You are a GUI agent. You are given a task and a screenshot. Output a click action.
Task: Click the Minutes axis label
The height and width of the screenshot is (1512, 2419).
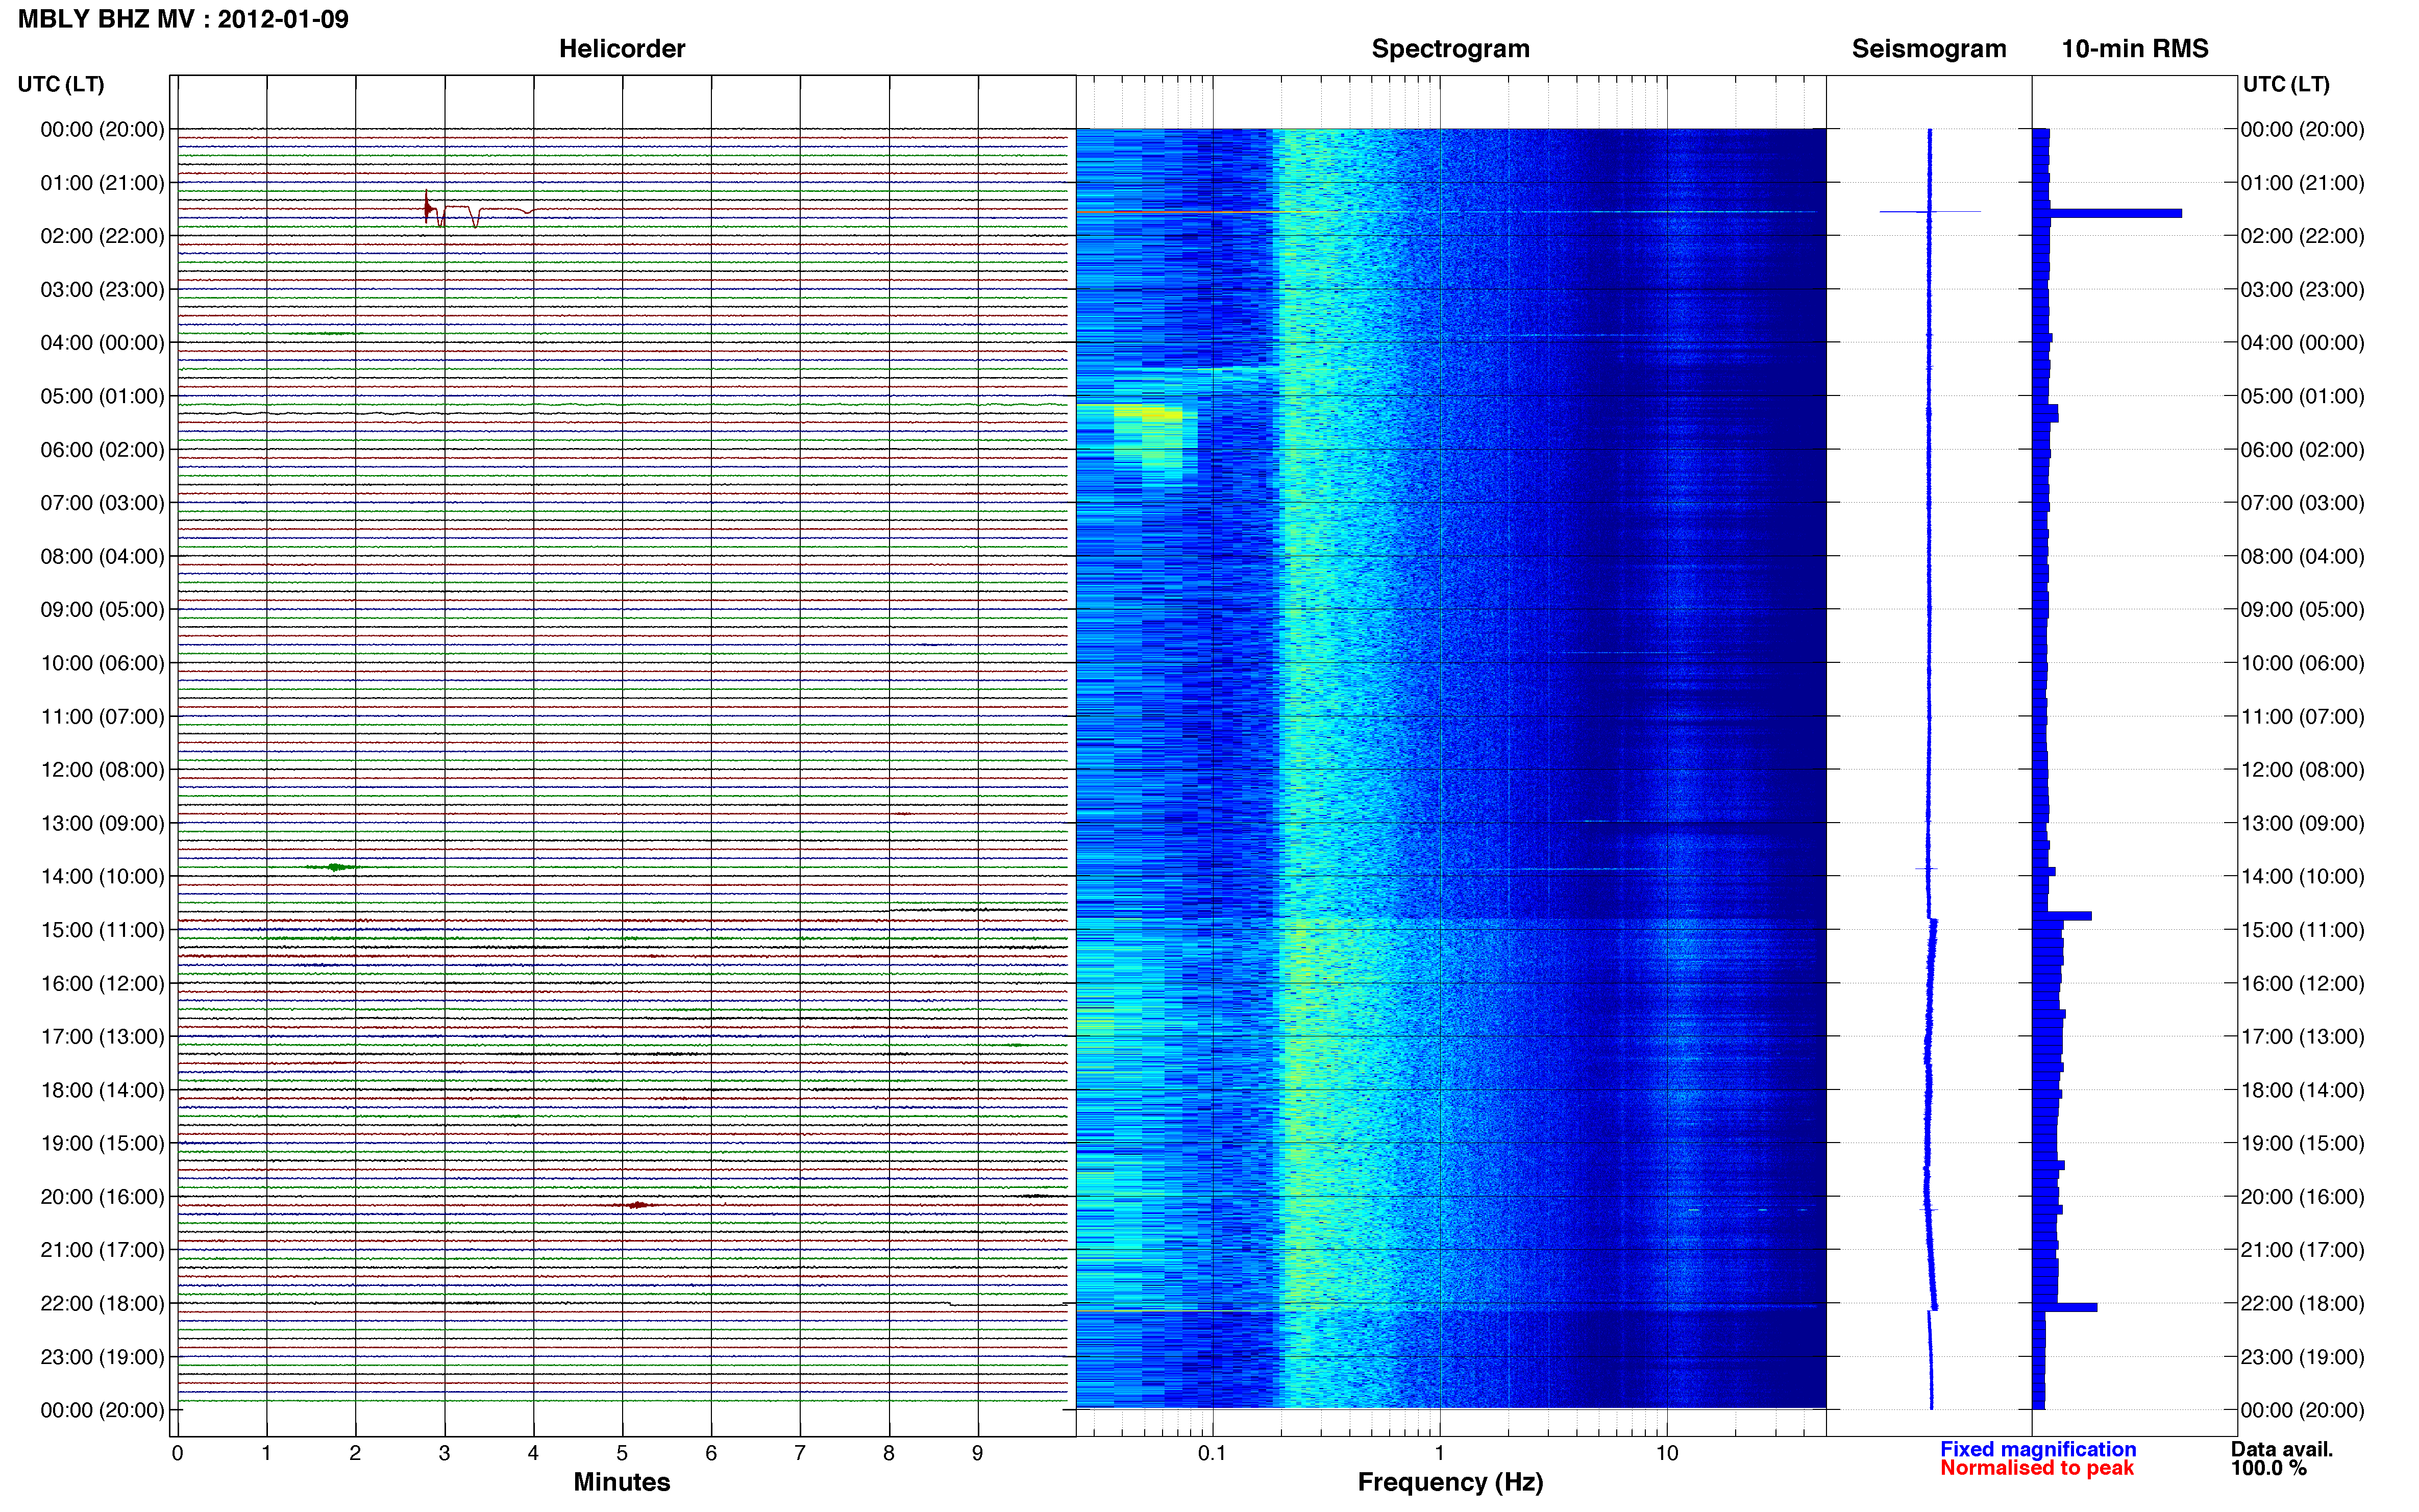621,1482
